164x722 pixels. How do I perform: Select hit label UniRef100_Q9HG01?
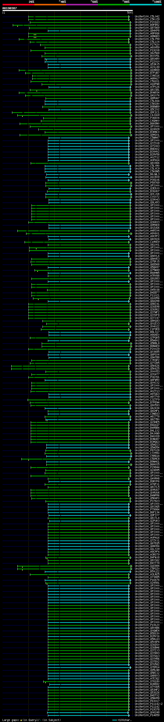coord(147,135)
